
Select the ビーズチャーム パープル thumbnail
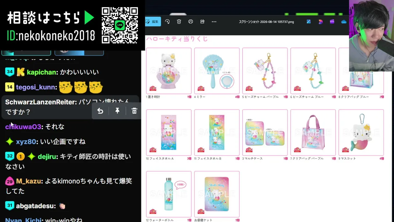(265, 71)
